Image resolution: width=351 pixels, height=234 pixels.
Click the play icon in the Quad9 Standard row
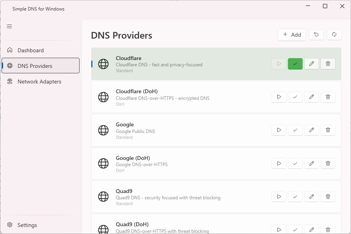click(x=279, y=197)
